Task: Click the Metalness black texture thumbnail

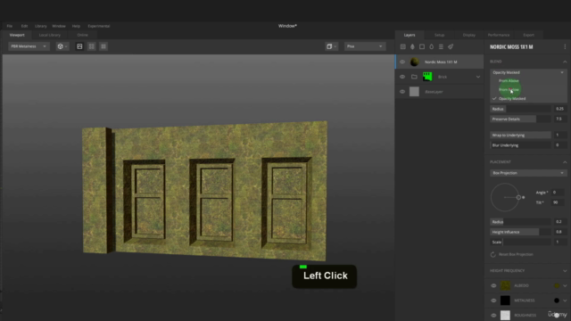Action: tap(505, 300)
